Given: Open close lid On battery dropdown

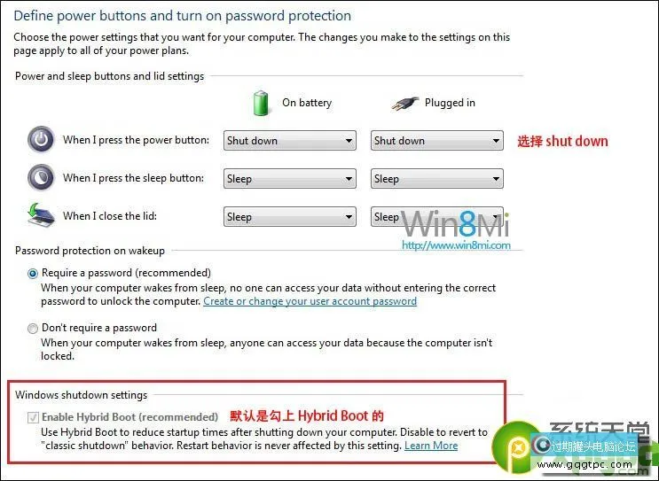Looking at the screenshot, I should pos(289,216).
